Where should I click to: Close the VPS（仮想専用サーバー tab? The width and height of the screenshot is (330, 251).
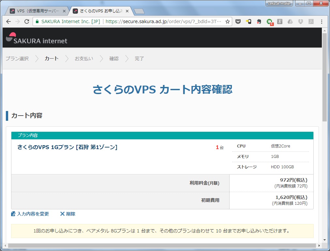pyautogui.click(x=64, y=11)
